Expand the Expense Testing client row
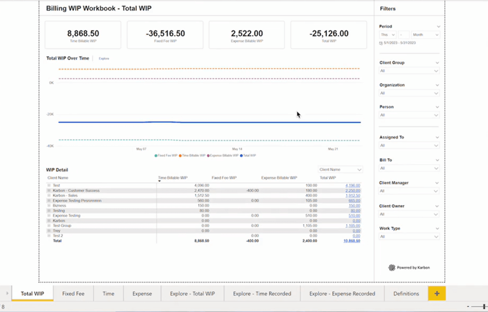Viewport: 488px width, 312px height. 49,216
